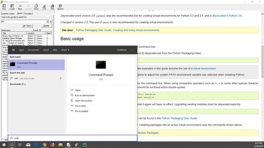This screenshot has width=264, height=148.
Task: Click Feedback in search panel
Action: point(122,50)
